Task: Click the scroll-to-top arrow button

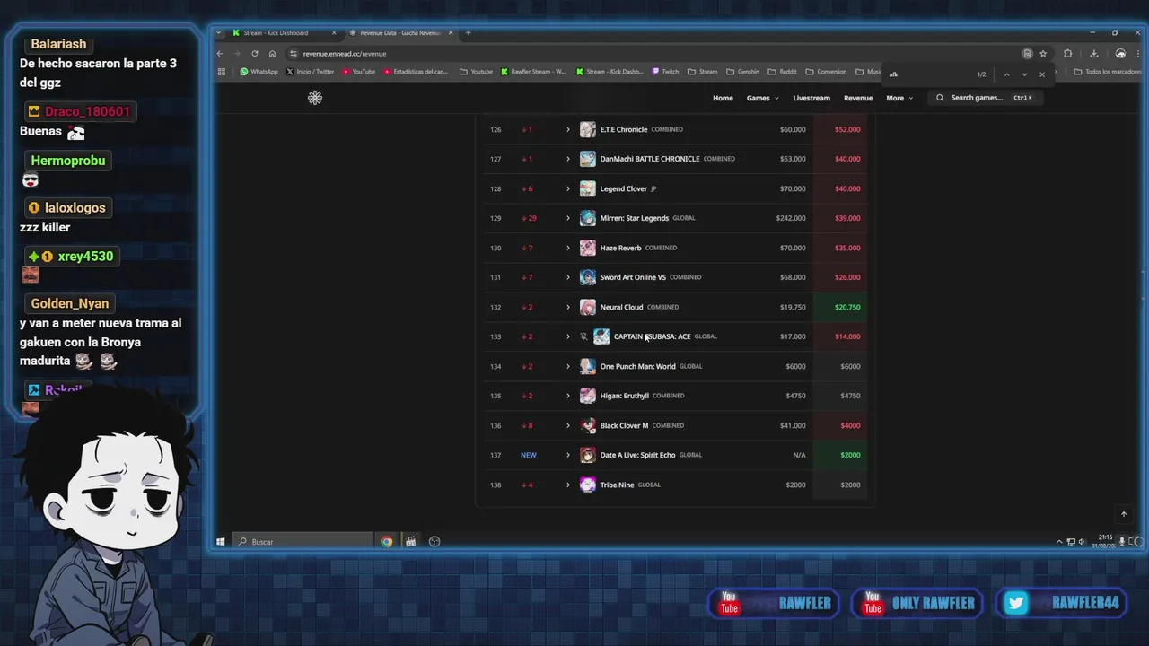Action: (x=1123, y=514)
